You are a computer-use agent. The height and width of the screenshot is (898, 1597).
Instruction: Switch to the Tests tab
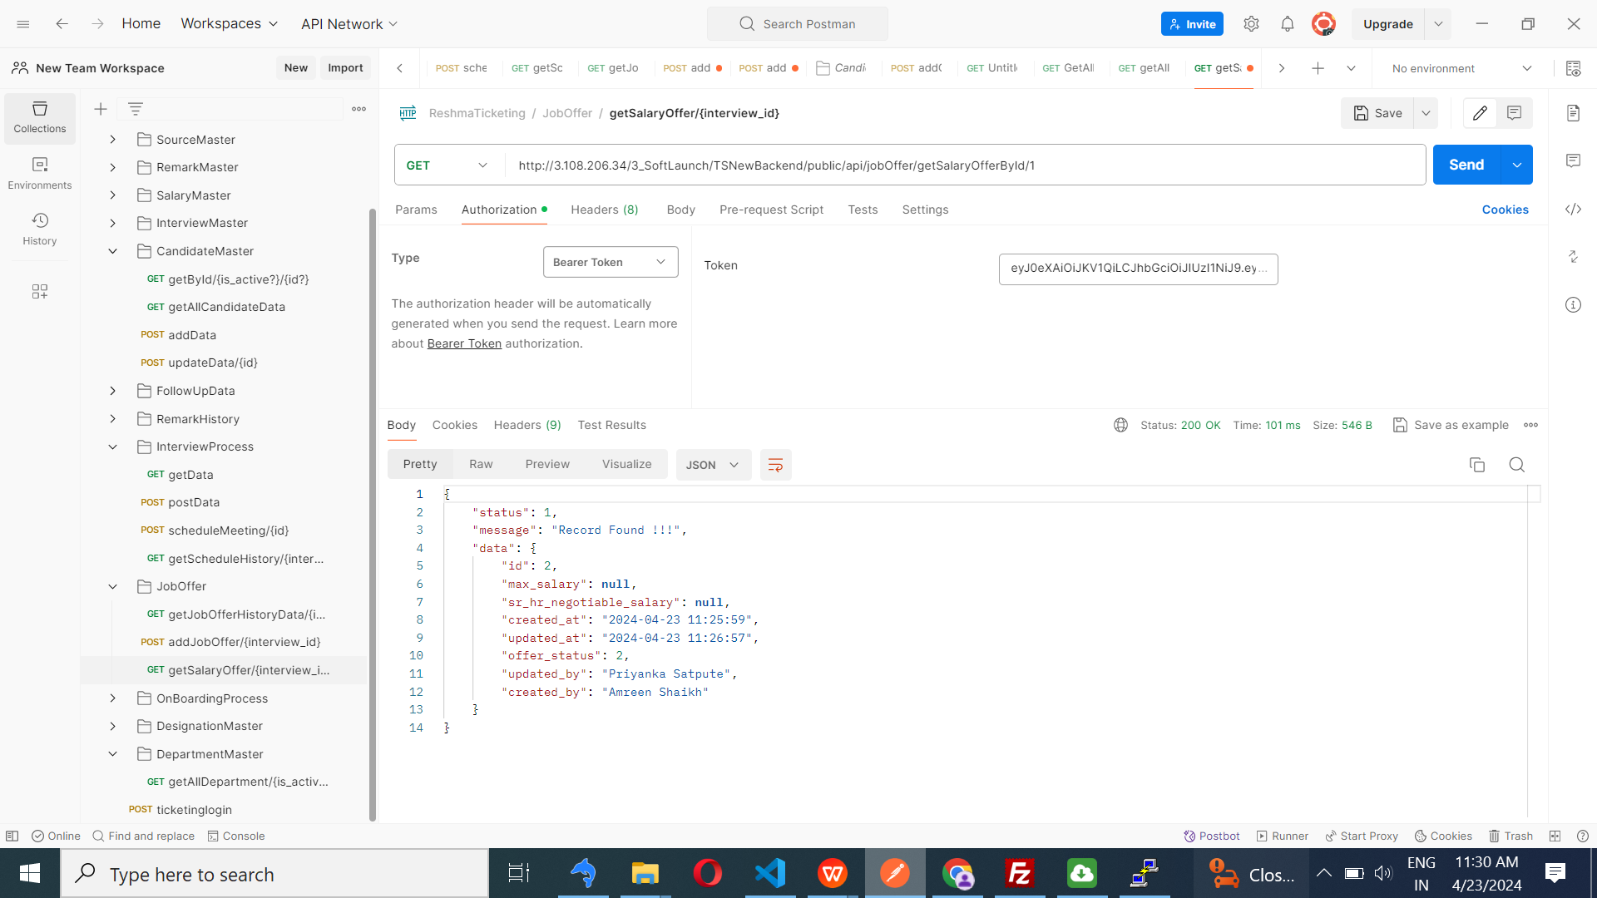863,210
